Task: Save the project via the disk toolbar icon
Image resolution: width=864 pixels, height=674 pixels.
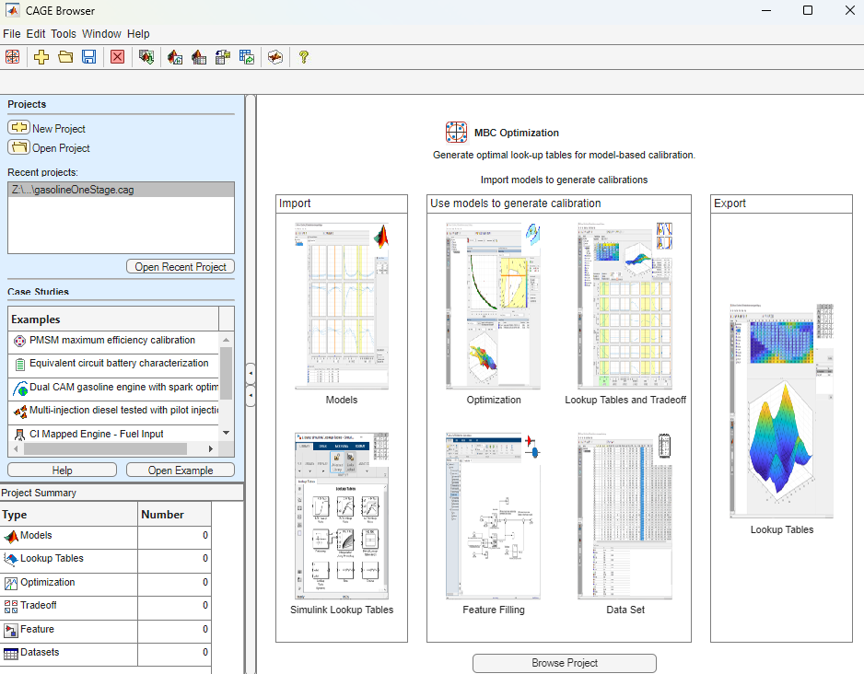Action: tap(88, 56)
